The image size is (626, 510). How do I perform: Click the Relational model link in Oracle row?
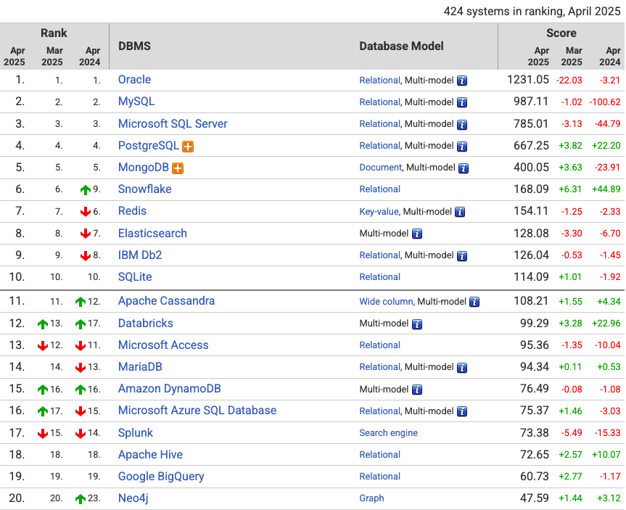pos(379,81)
